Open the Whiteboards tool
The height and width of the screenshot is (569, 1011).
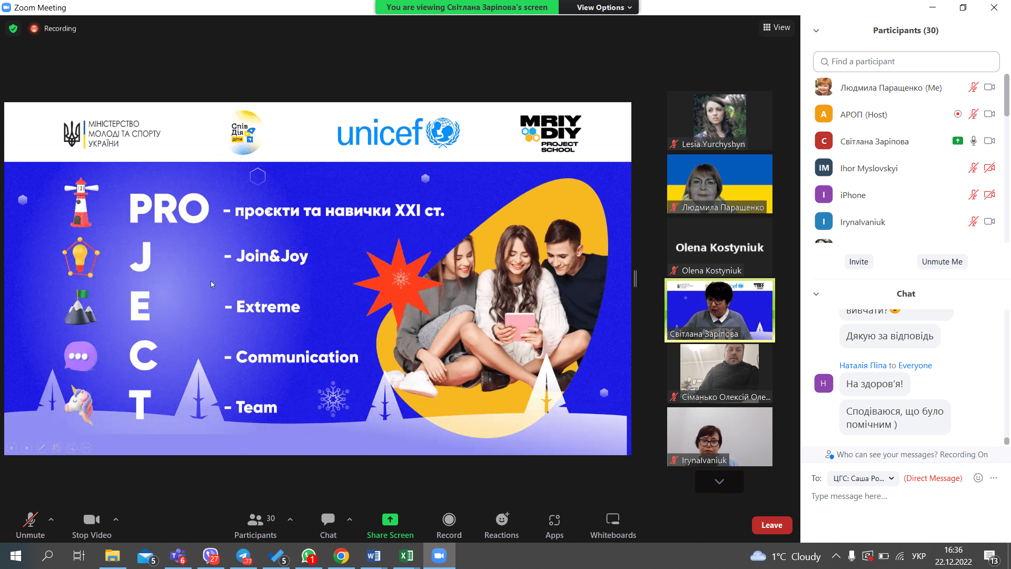coord(612,519)
